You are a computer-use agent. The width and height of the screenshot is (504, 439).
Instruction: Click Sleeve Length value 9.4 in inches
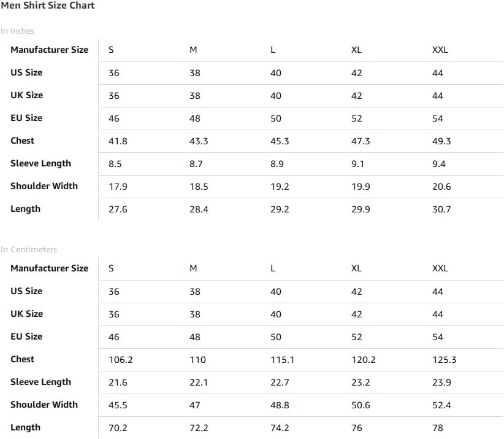(439, 164)
